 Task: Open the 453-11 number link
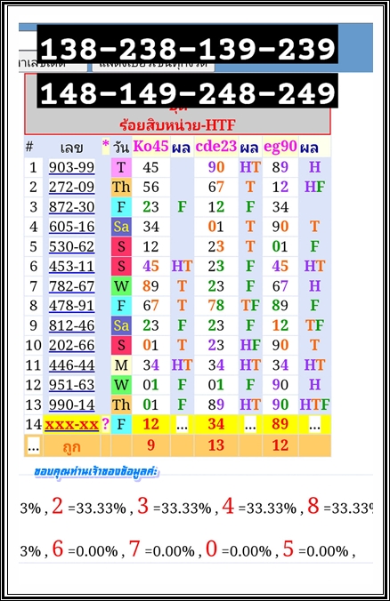(x=71, y=266)
